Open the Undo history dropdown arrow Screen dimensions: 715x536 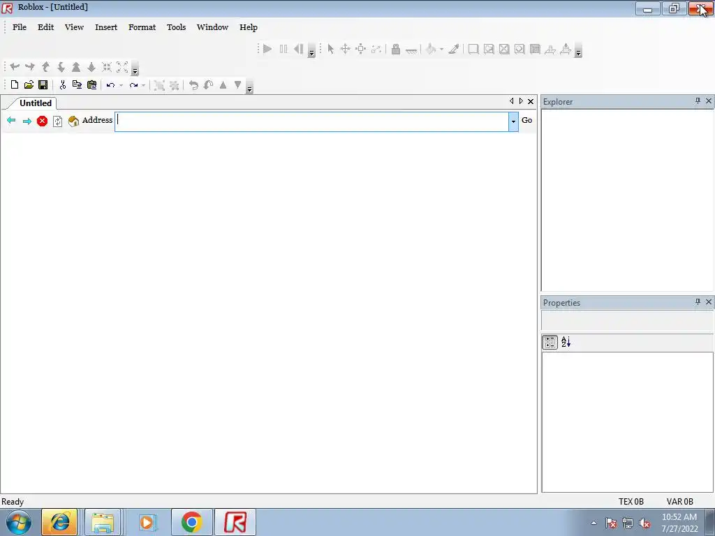pos(121,85)
